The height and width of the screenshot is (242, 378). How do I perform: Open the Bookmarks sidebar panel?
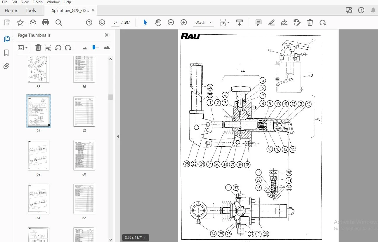click(x=6, y=53)
